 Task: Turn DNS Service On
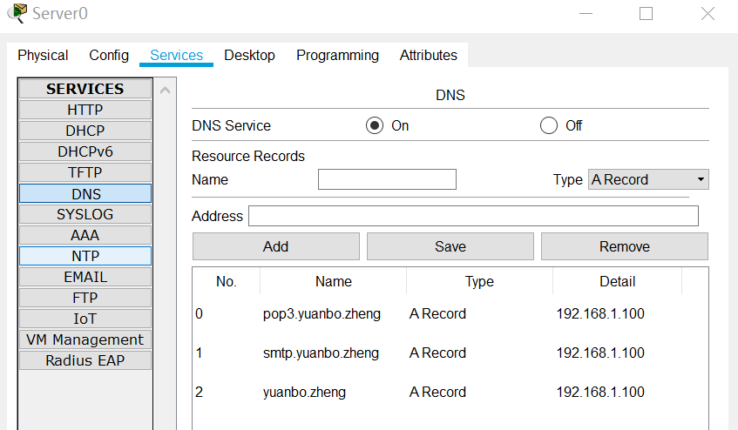375,125
